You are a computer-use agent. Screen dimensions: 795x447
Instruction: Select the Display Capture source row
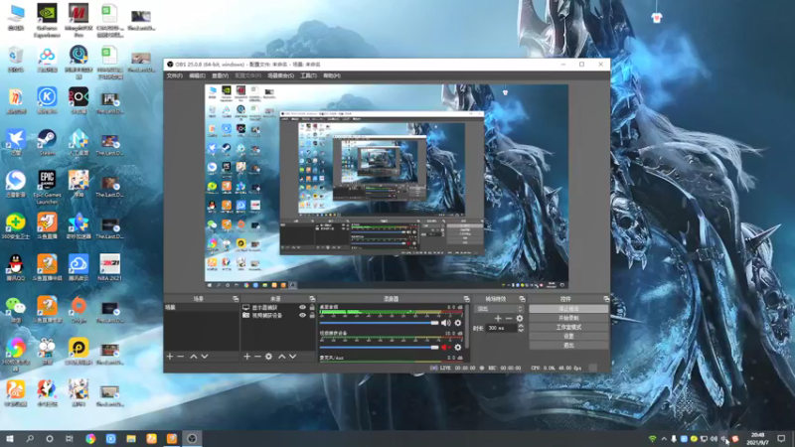click(x=278, y=308)
